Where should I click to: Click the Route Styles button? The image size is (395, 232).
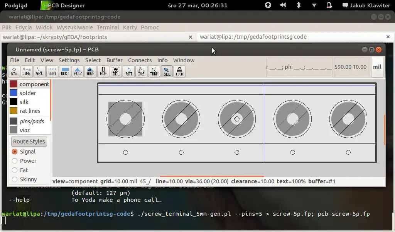tap(29, 141)
